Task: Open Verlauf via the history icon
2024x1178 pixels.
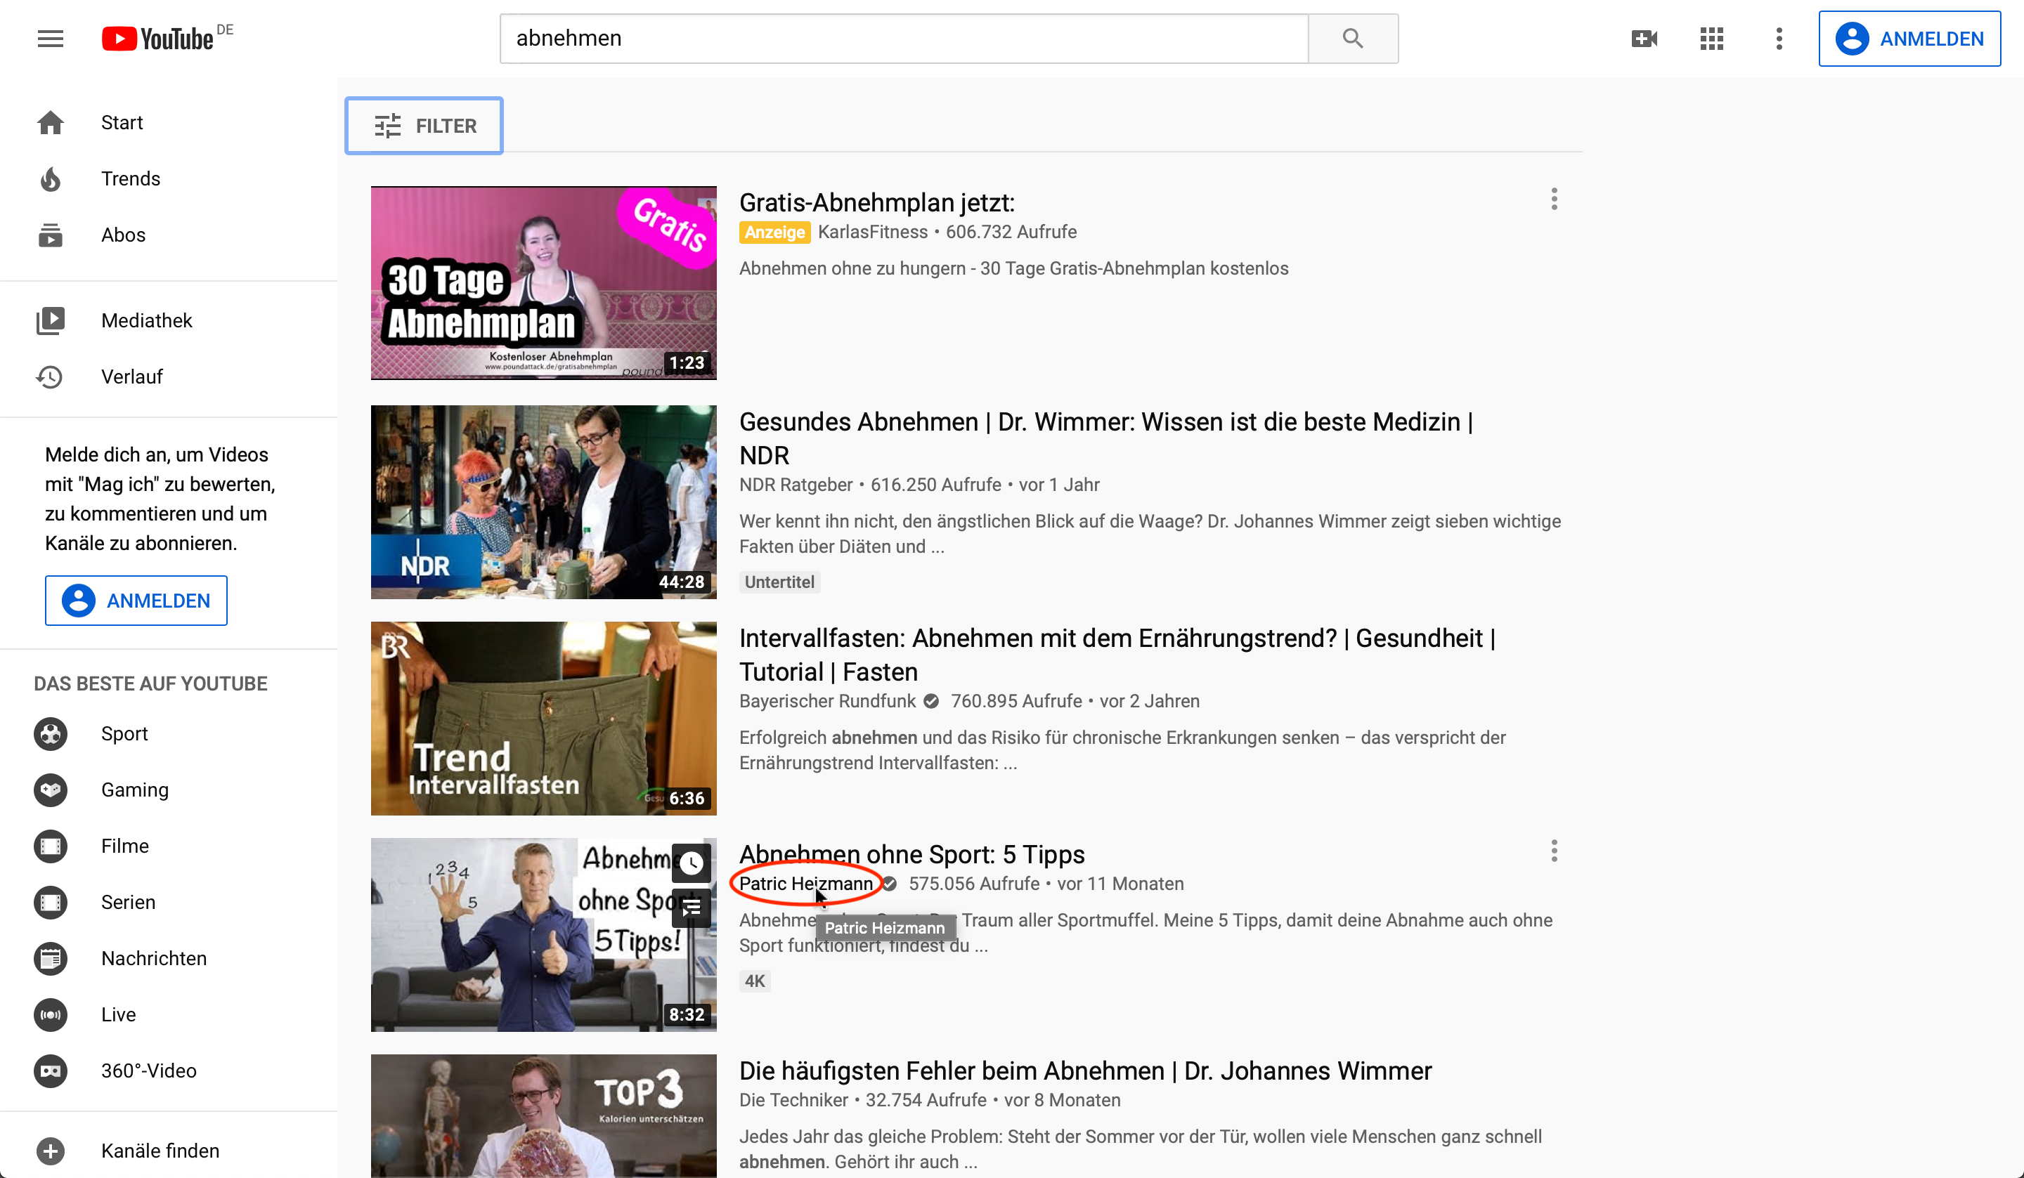Action: pos(50,377)
